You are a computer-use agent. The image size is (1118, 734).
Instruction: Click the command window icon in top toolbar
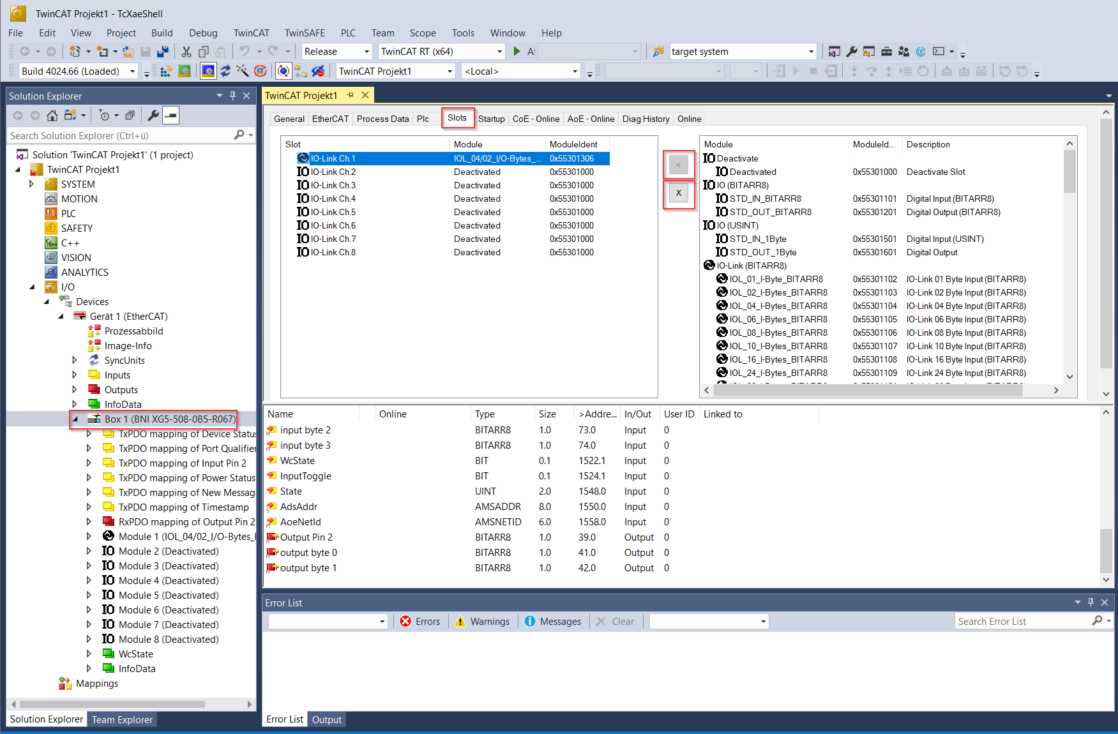[938, 52]
